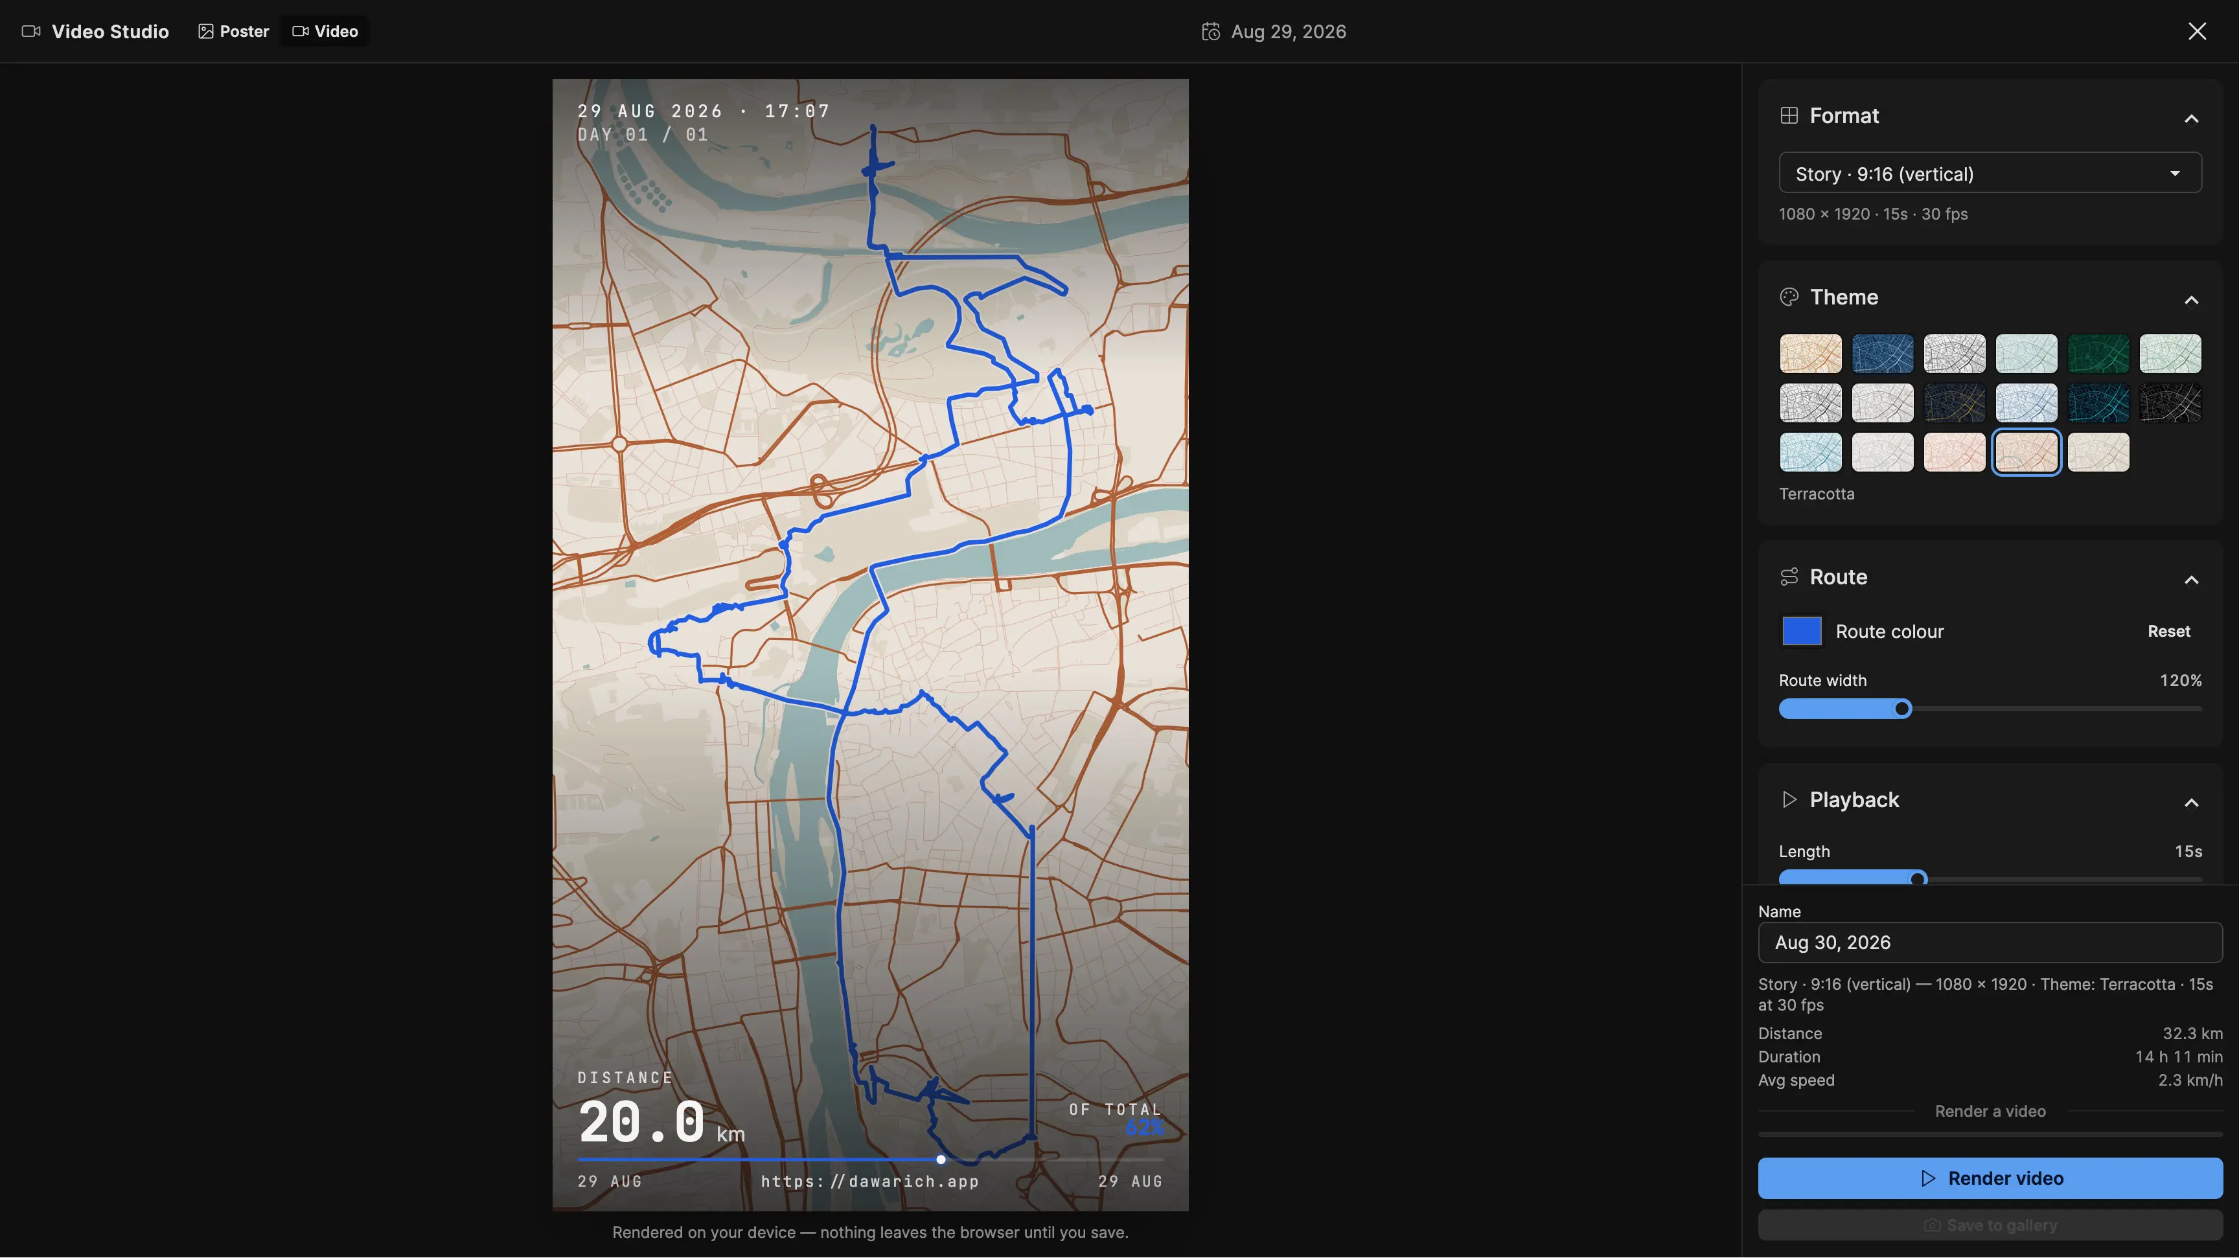The width and height of the screenshot is (2239, 1258).
Task: Click the Video Studio camera icon
Action: tap(31, 31)
